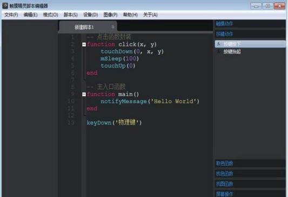Expand the 取色函数 section

click(x=250, y=163)
